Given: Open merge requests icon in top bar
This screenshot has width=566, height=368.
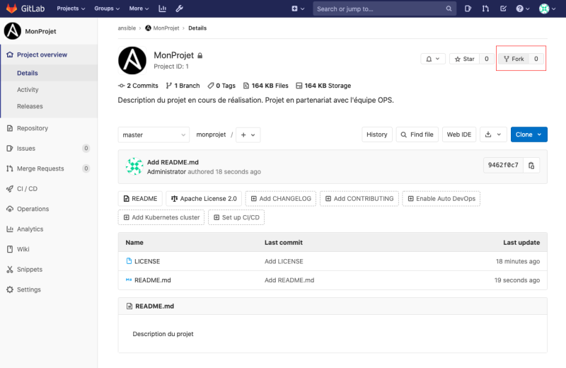Looking at the screenshot, I should pos(485,9).
